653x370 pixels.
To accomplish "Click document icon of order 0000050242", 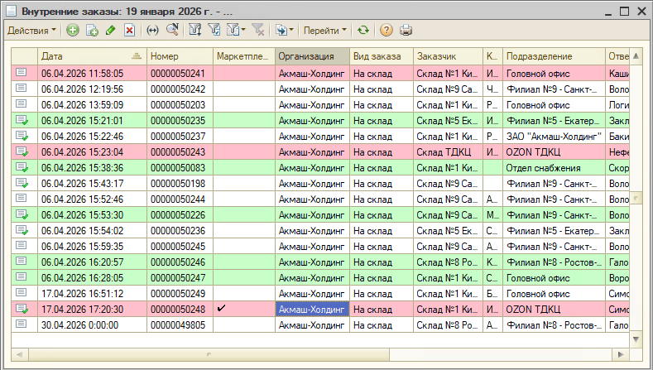I will 22,89.
